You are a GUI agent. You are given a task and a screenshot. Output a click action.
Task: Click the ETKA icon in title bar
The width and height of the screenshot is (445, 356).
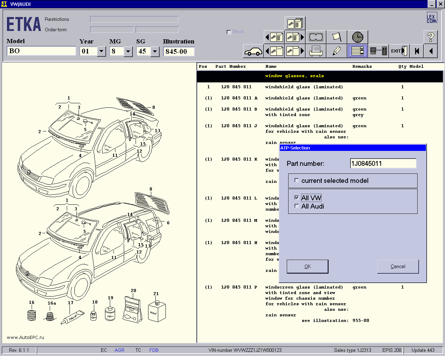(x=4, y=4)
